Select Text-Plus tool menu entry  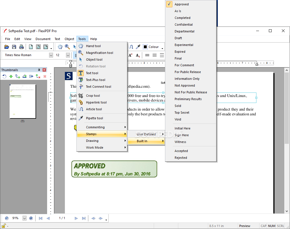click(x=102, y=80)
